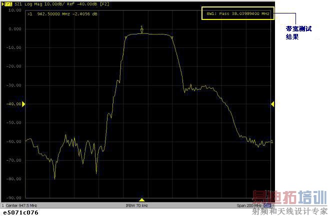
Task: Select the highlighted Tr1 trace label
Action: coord(8,4)
